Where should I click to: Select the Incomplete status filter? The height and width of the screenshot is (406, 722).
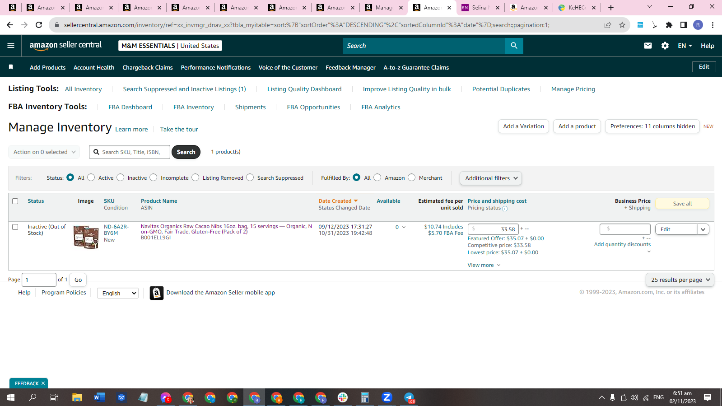click(x=154, y=177)
